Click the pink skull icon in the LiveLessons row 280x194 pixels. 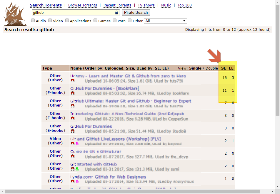(77, 144)
